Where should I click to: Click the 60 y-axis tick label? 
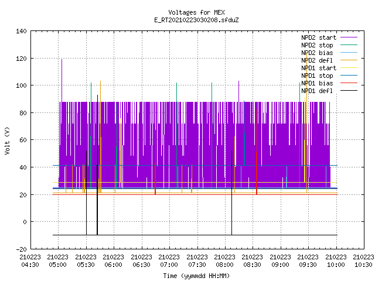pyautogui.click(x=23, y=140)
